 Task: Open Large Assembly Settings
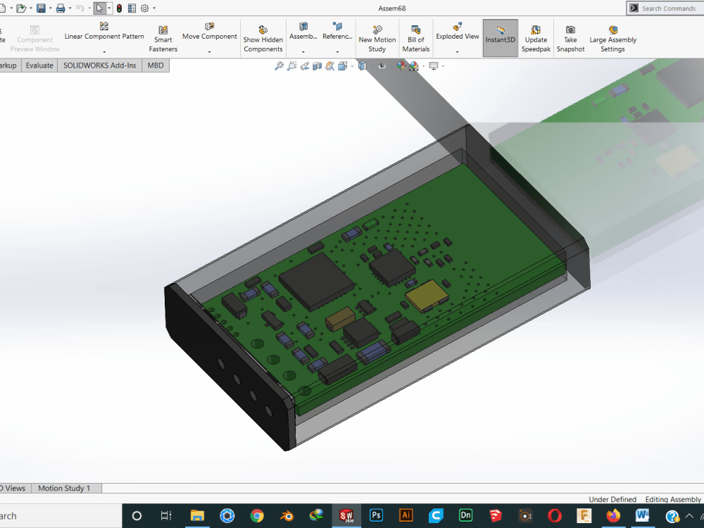tap(613, 39)
